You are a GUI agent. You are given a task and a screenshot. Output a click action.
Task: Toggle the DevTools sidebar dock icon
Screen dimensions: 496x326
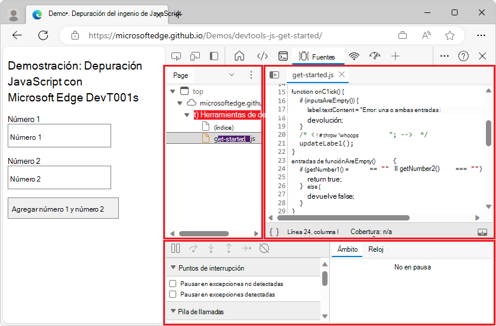(214, 56)
